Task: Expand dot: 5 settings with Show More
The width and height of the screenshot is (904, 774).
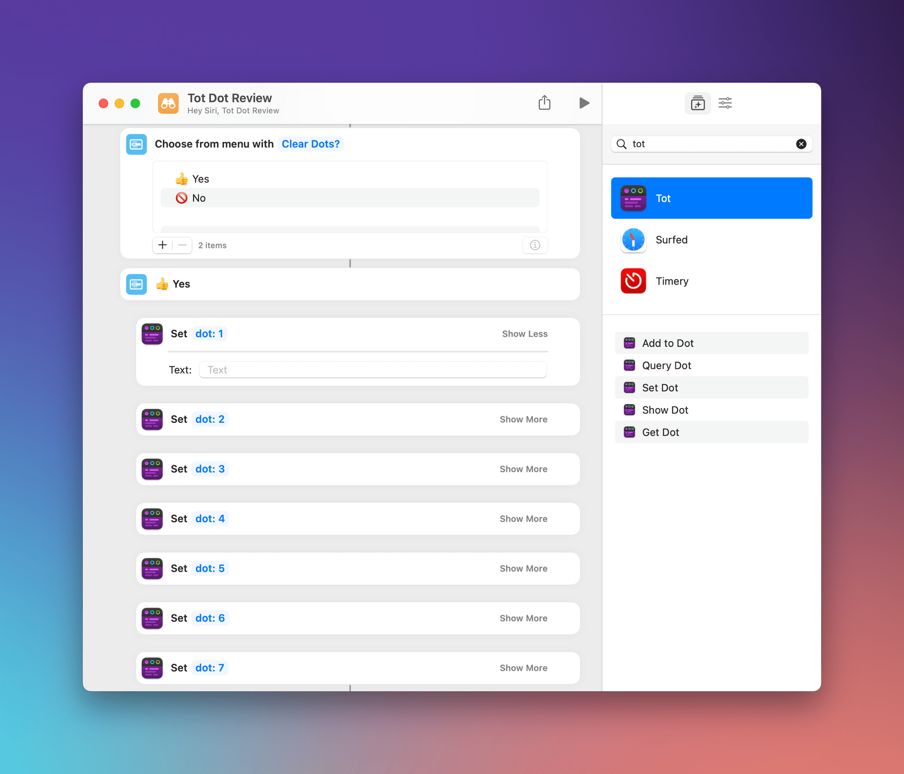Action: click(x=523, y=568)
